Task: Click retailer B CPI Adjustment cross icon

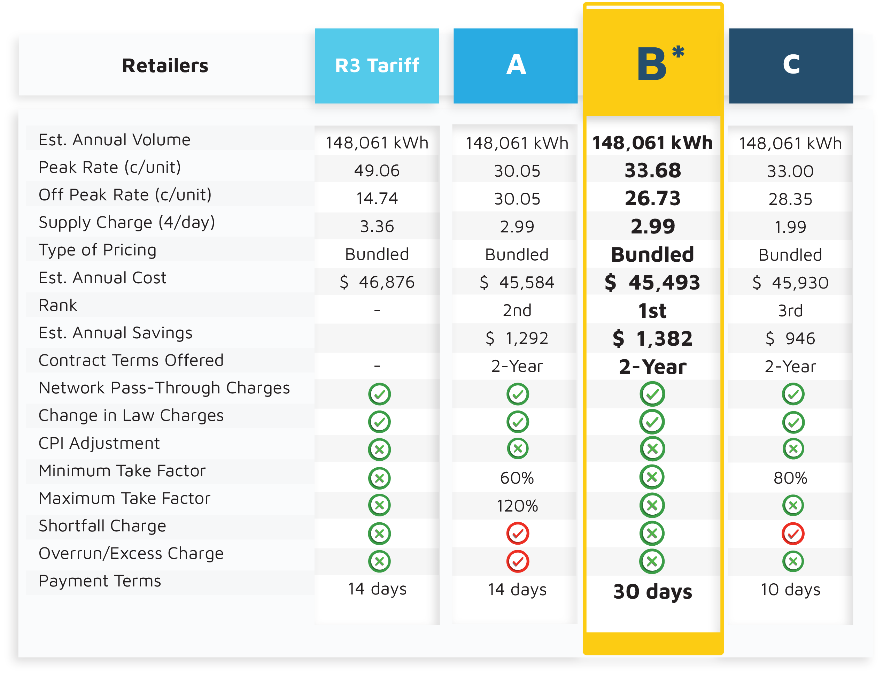Action: click(652, 449)
